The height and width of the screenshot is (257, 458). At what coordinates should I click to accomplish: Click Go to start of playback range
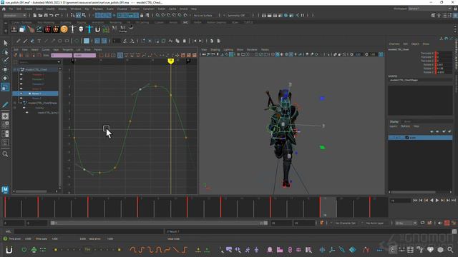(415, 201)
